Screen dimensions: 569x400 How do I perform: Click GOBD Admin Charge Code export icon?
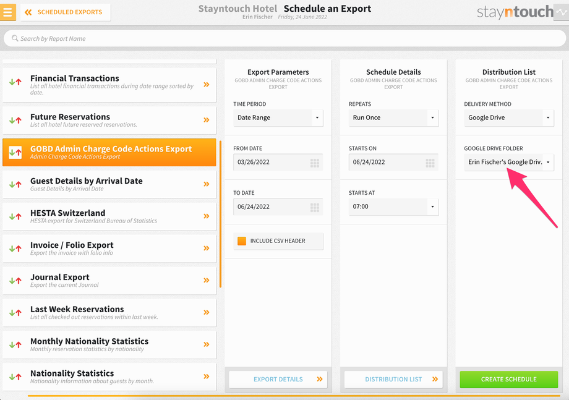pyautogui.click(x=15, y=152)
